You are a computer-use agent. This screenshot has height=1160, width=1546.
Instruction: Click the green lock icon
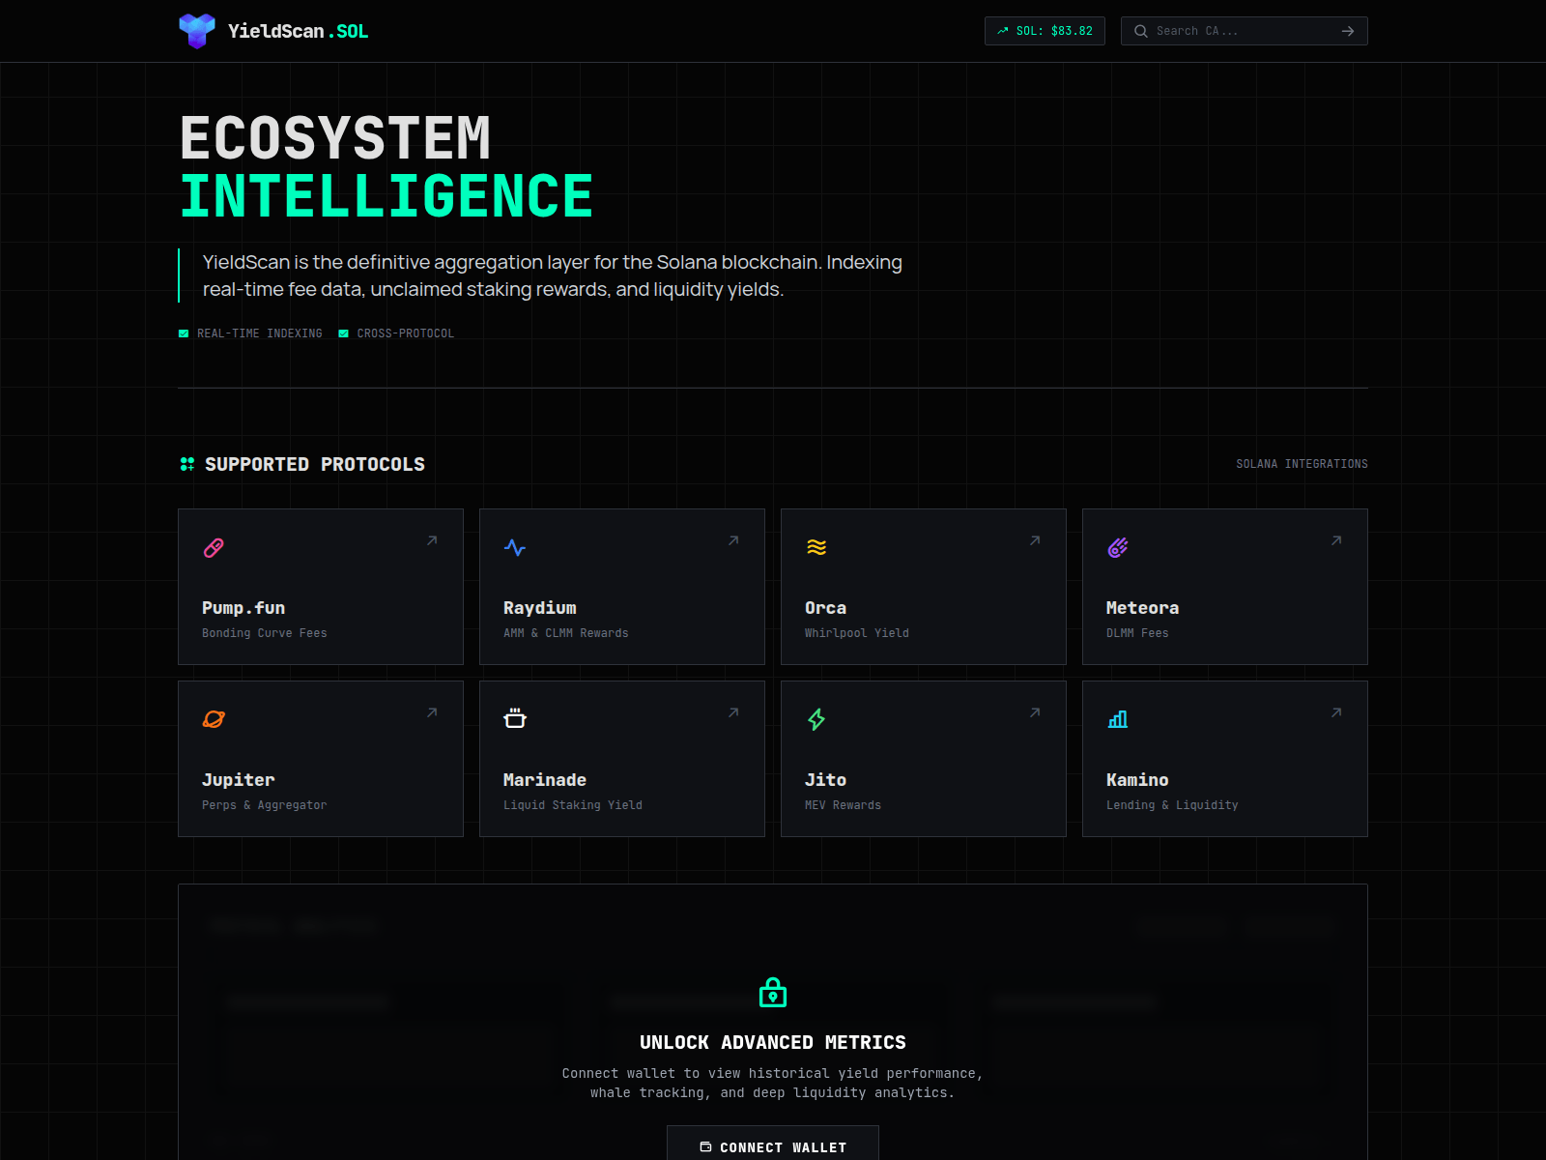[x=773, y=992]
